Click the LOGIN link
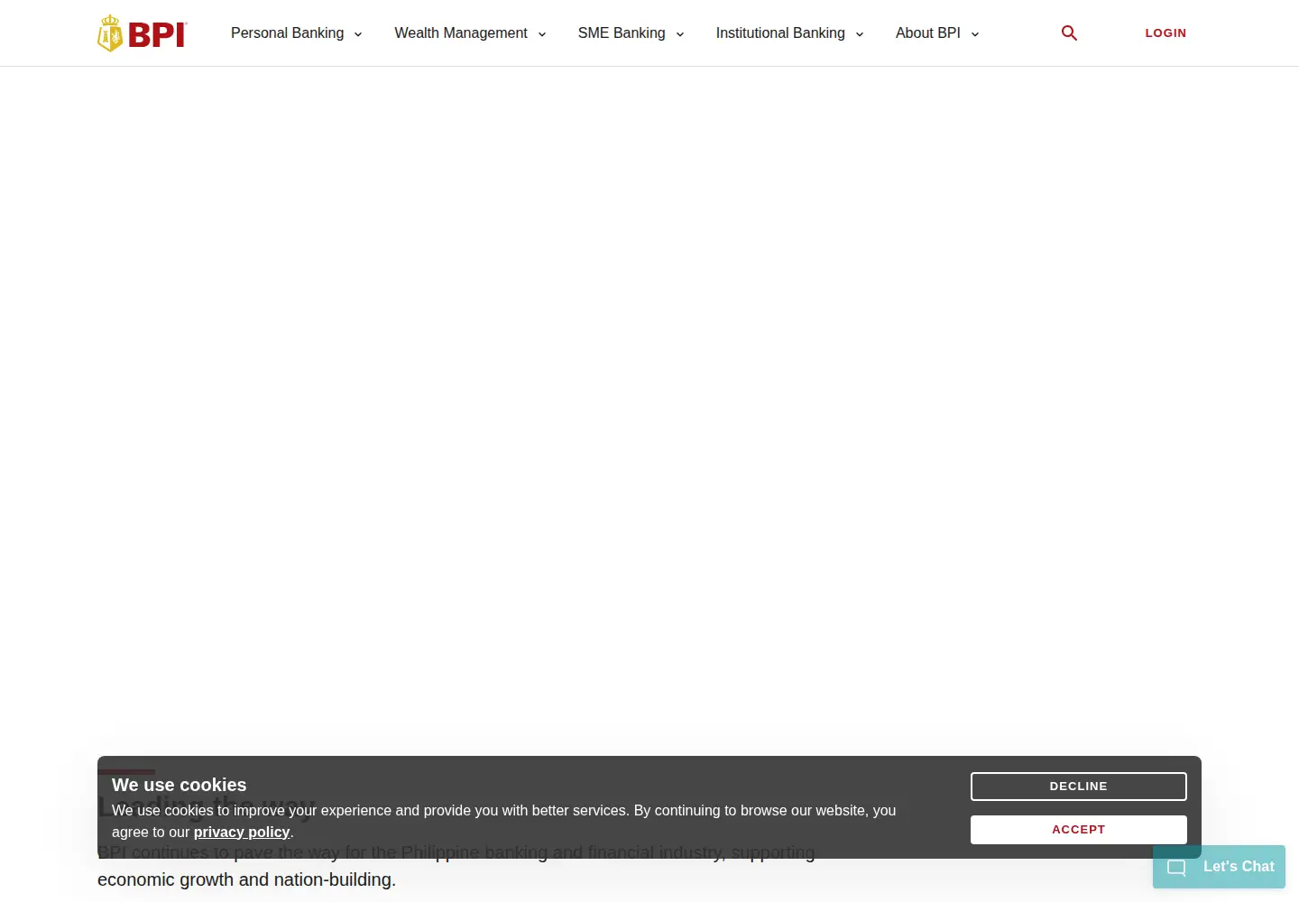Viewport: 1299px width, 902px height. (x=1165, y=33)
